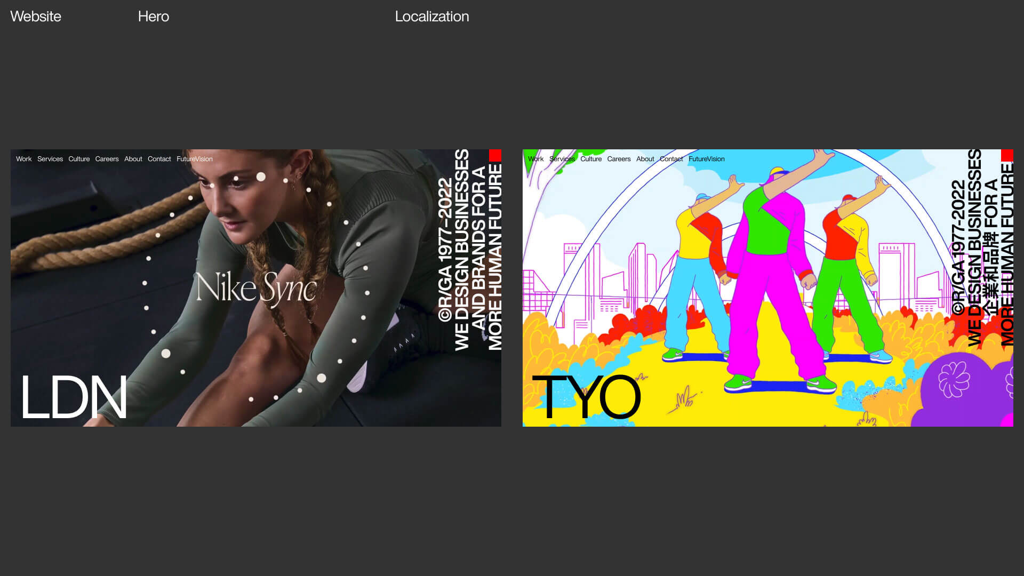Open FutureVision in London mockup nav

coord(194,159)
